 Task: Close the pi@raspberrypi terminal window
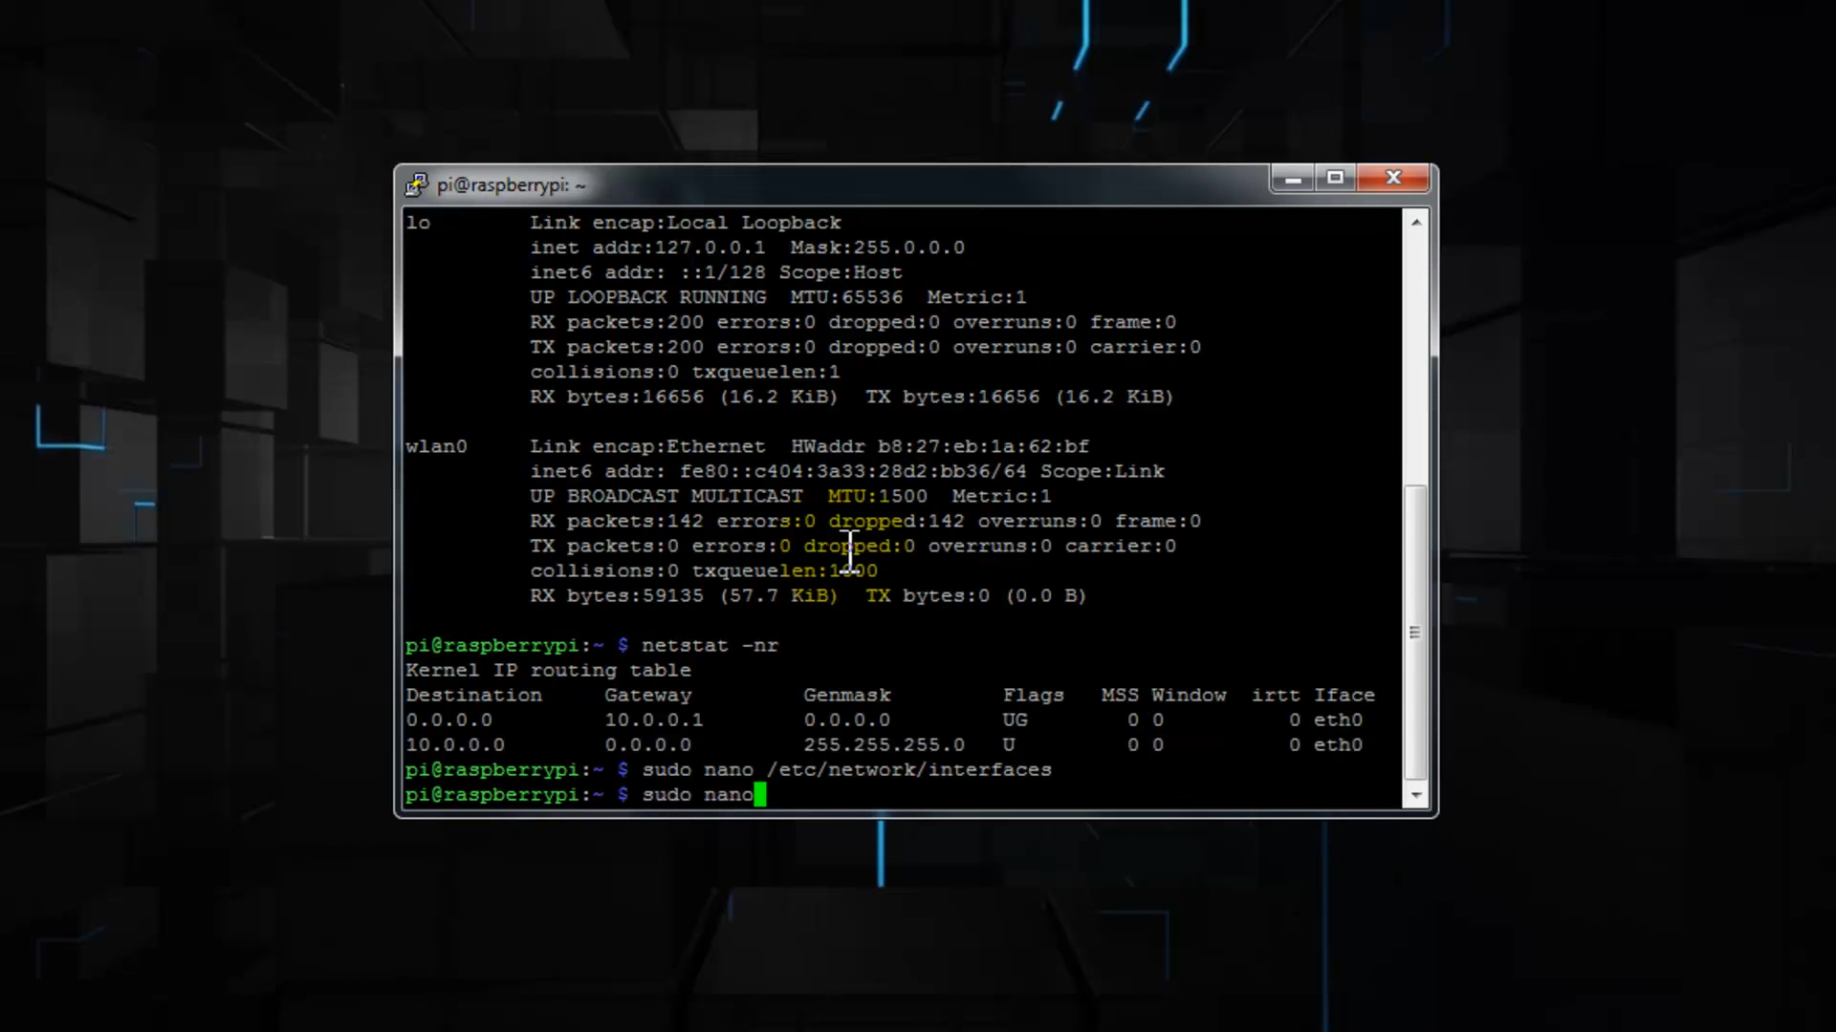pos(1393,178)
